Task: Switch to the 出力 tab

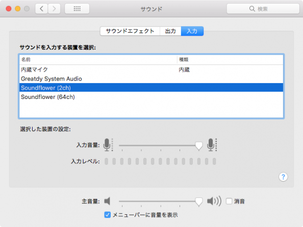Action: 170,31
